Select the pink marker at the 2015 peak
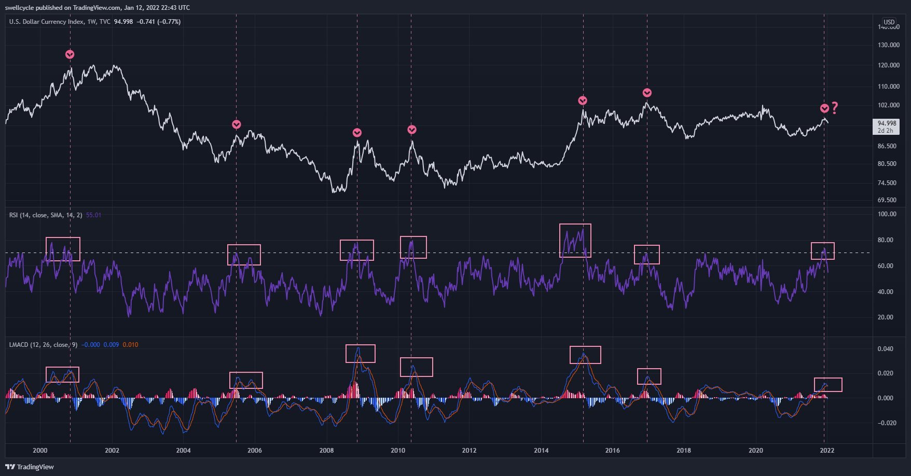The width and height of the screenshot is (911, 476). click(583, 101)
